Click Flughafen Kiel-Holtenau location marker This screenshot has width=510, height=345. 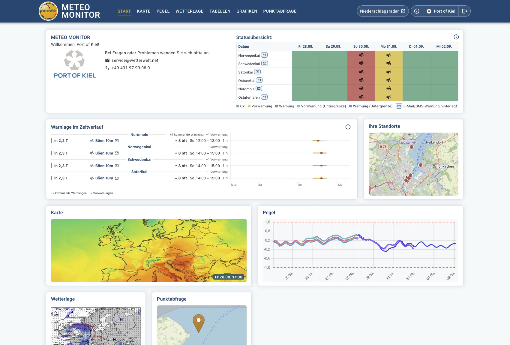pyautogui.click(x=412, y=147)
